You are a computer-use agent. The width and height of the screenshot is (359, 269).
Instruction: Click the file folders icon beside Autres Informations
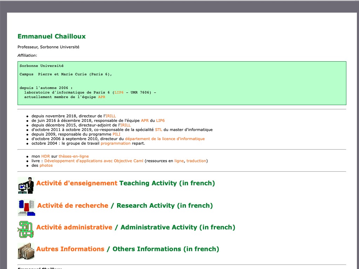[x=26, y=251]
